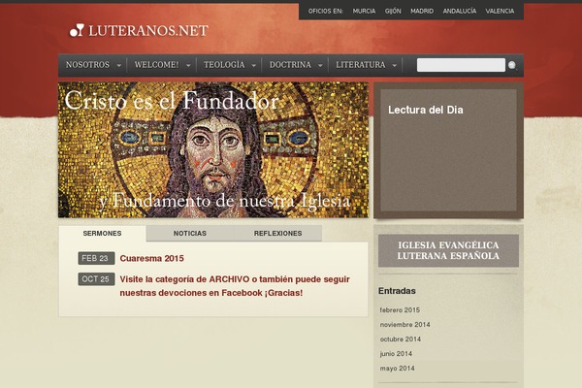Open mayo 2014 archive
This screenshot has height=388, width=582.
(397, 369)
